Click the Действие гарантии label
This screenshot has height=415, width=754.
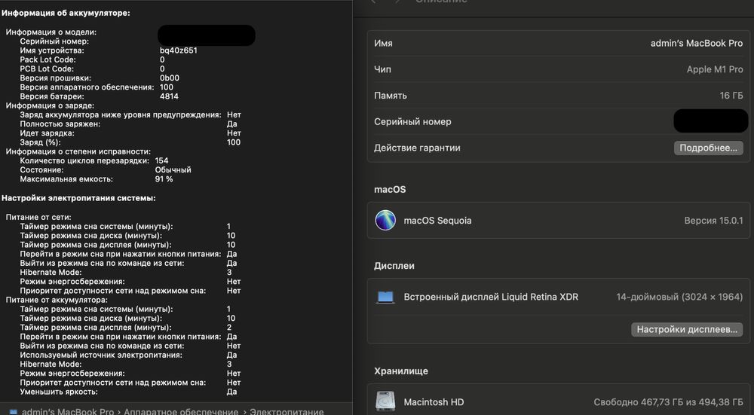click(417, 148)
